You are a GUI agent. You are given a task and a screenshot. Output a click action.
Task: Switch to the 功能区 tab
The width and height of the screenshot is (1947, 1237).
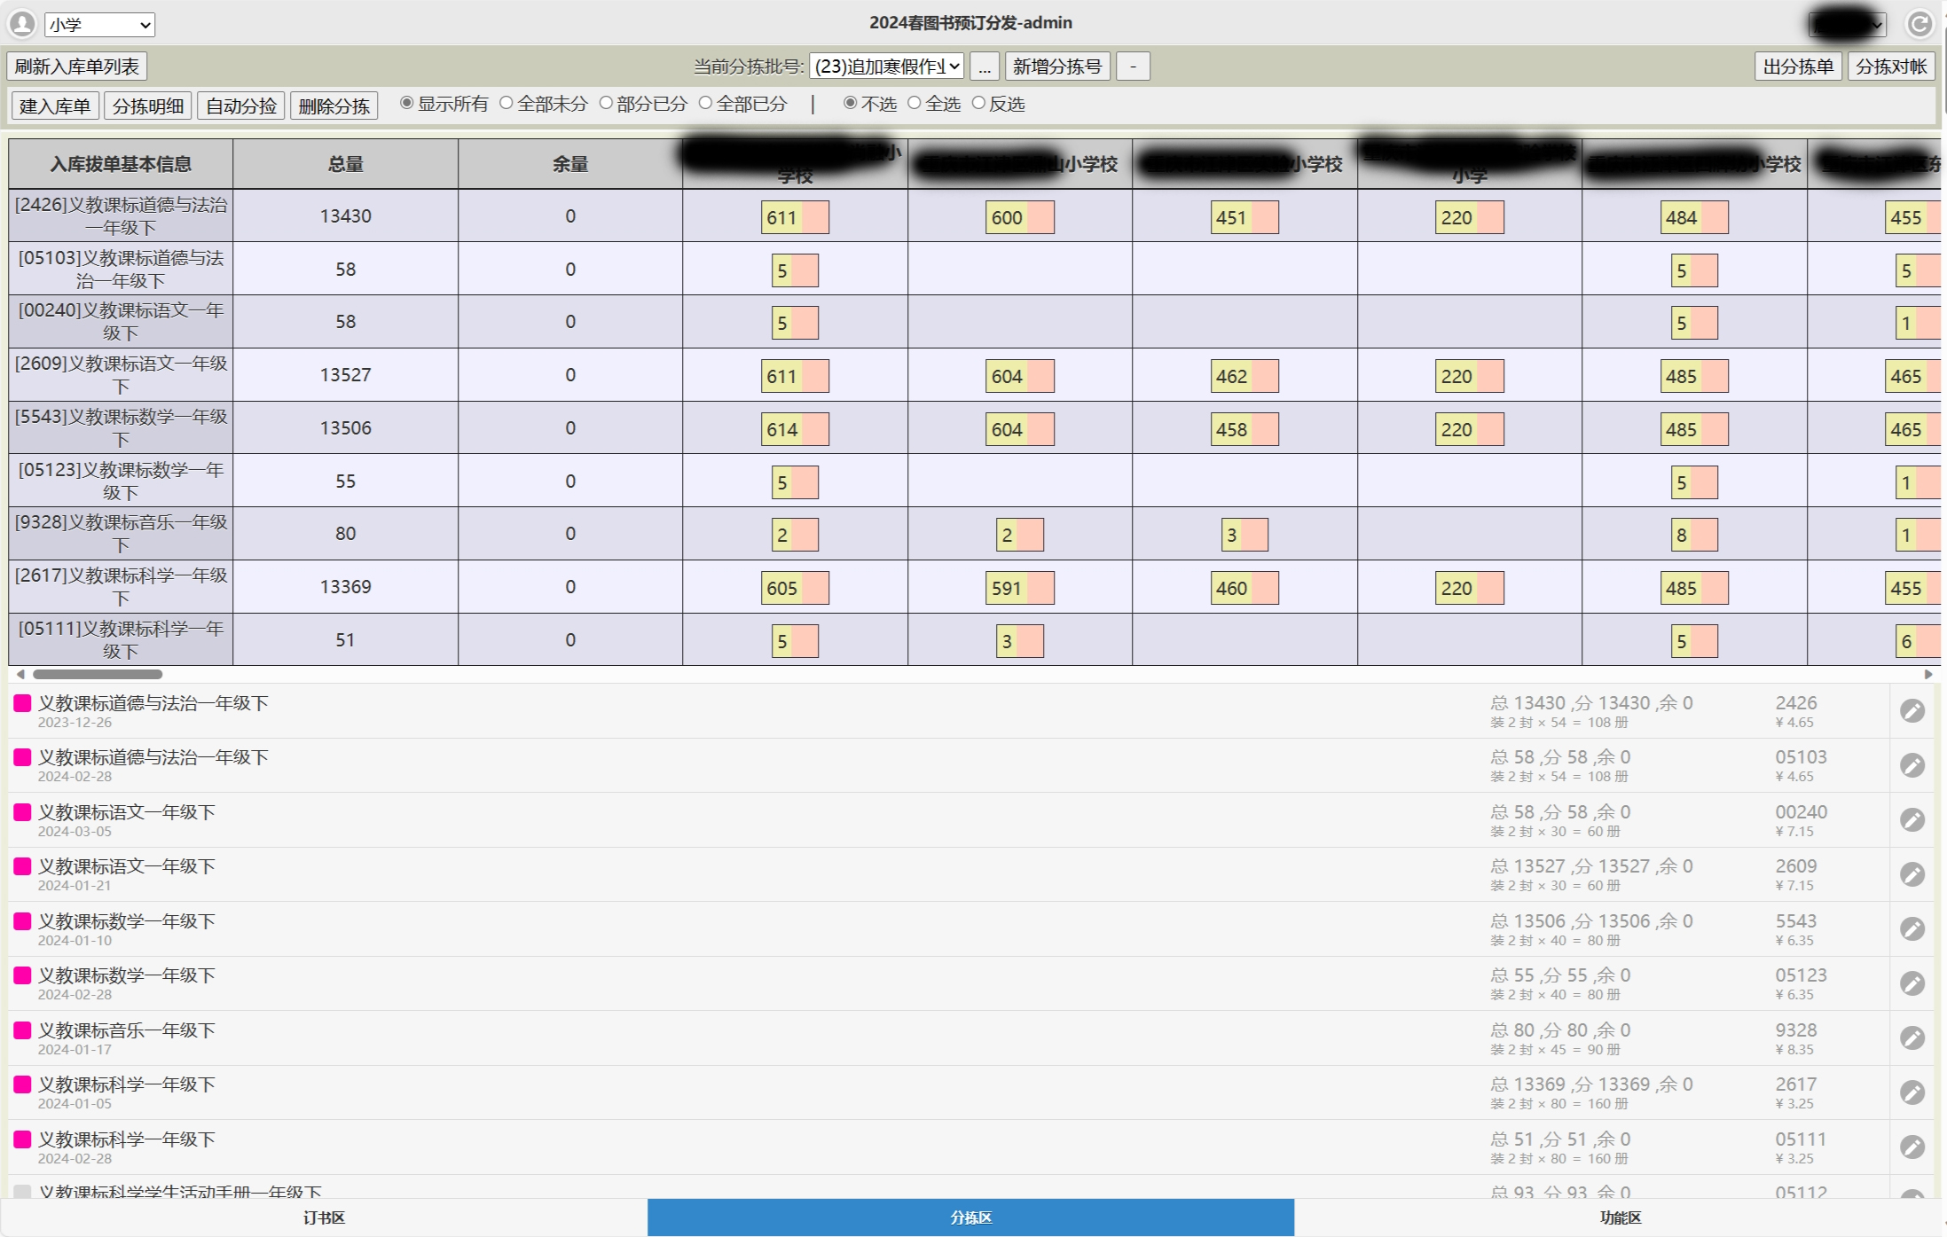(x=1620, y=1217)
